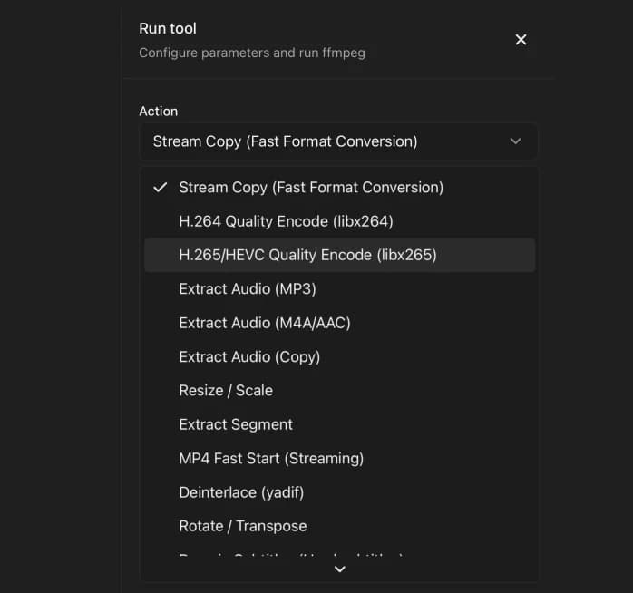Select Resize / Scale action
The width and height of the screenshot is (633, 593).
coord(226,391)
